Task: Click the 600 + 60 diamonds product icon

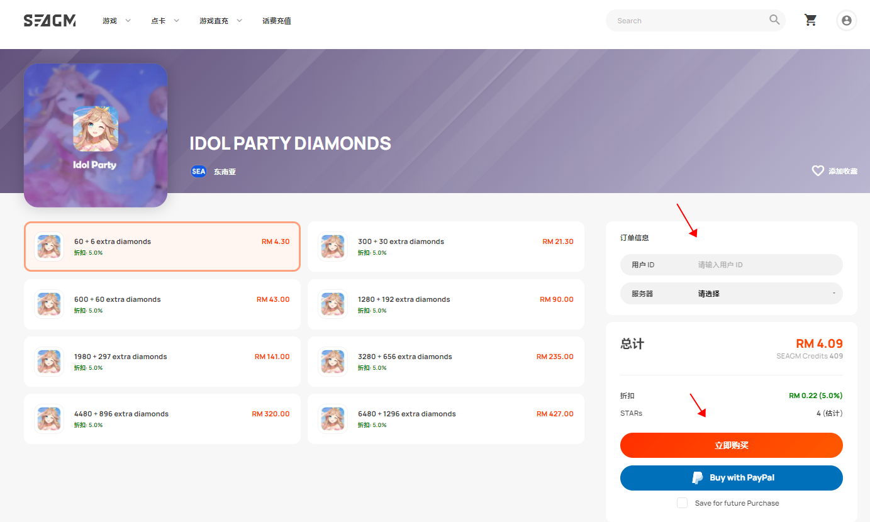Action: [x=49, y=304]
